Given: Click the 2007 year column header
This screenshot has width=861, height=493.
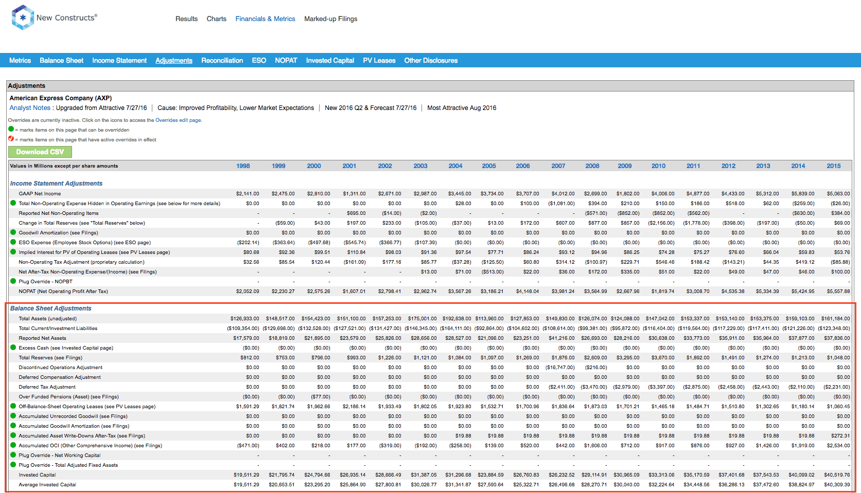Looking at the screenshot, I should coord(558,166).
